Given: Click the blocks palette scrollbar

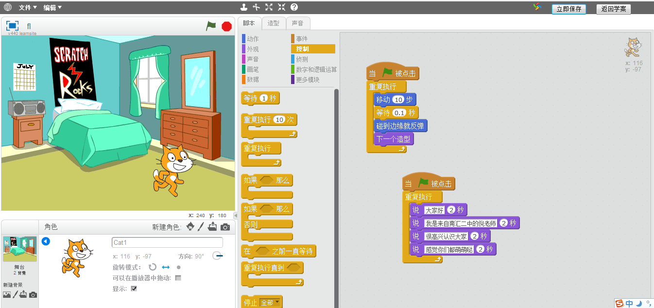Looking at the screenshot, I should [336, 198].
